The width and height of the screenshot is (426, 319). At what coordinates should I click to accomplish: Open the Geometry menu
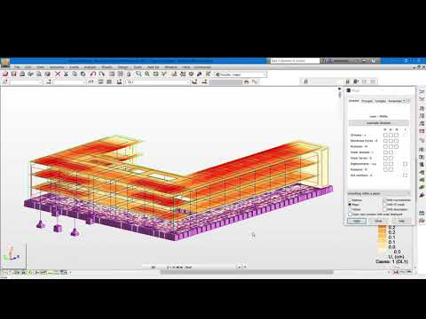point(57,67)
